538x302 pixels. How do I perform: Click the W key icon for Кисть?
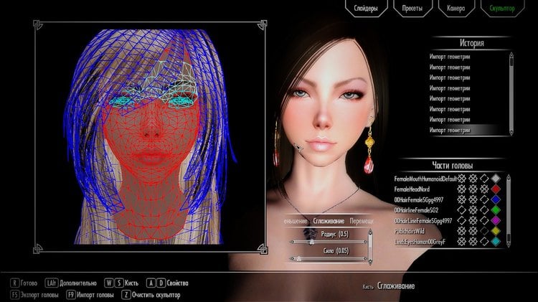pos(109,283)
